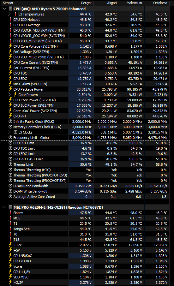Screen dimensions: 174x286
Task: Select the CPU Core Power (SVI2 TFN) row
Action: (85, 100)
